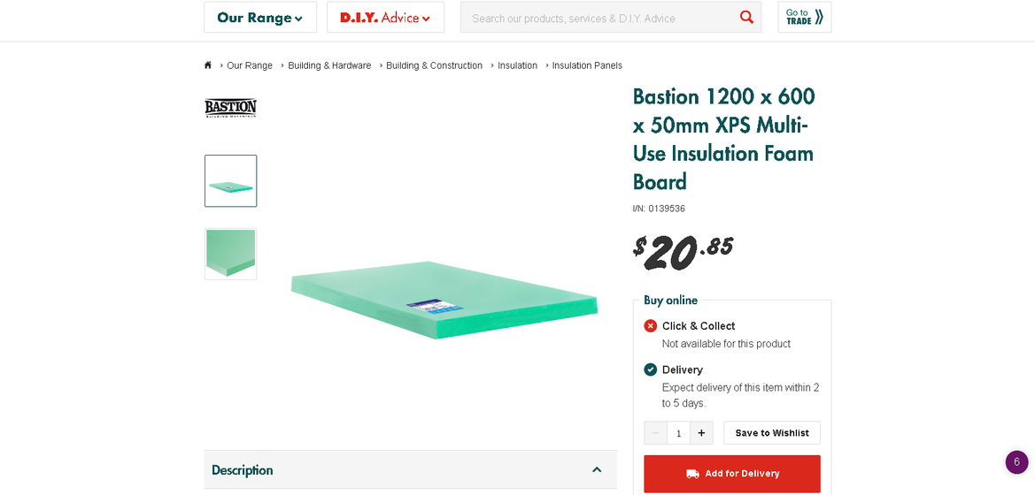Click the home icon in breadcrumb
Viewport: 1035px width, 495px height.
pyautogui.click(x=208, y=65)
